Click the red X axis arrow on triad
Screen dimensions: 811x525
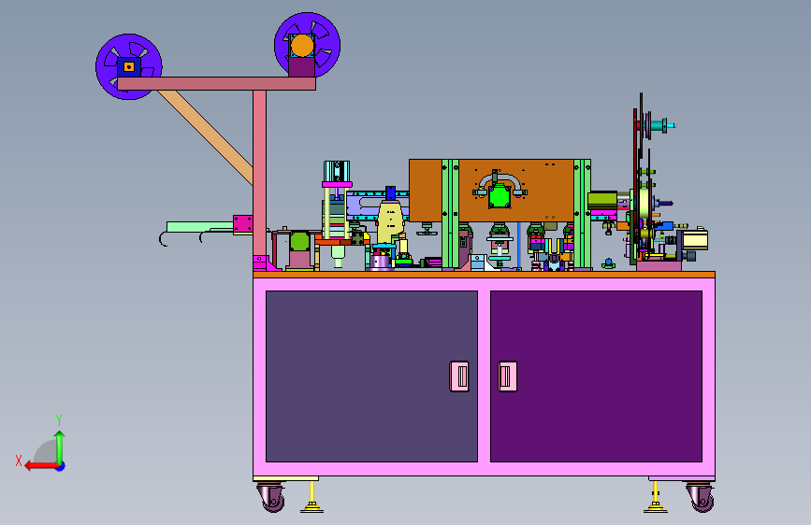40,466
